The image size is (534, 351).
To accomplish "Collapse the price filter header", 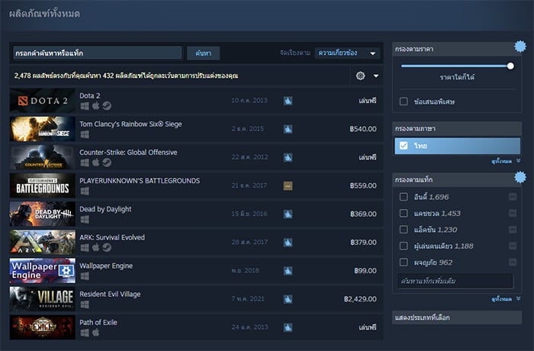I will click(x=457, y=49).
